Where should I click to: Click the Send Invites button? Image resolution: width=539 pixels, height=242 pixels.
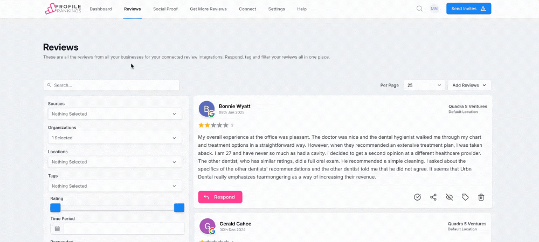(x=468, y=9)
